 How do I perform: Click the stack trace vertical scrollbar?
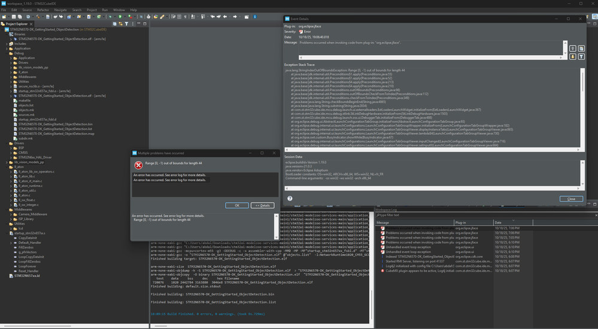[x=582, y=108]
